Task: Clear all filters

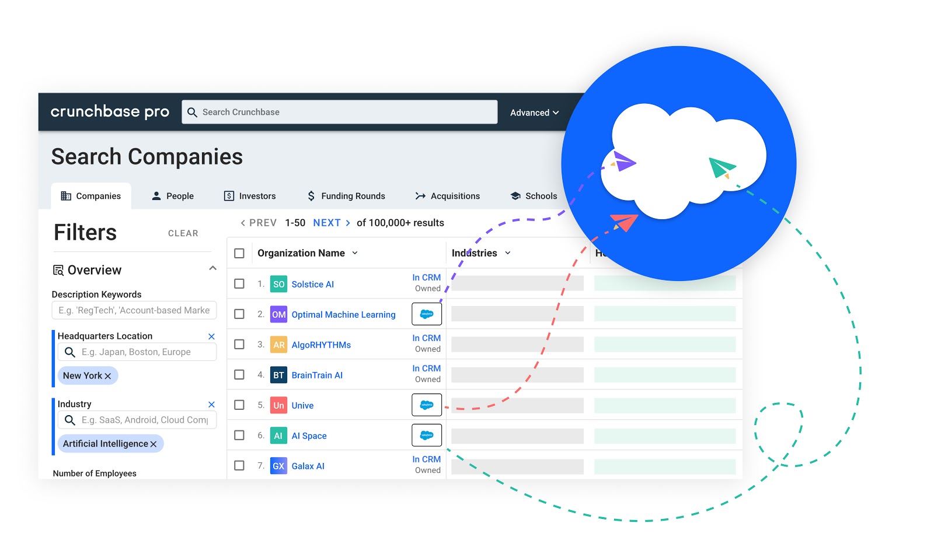Action: coord(183,233)
